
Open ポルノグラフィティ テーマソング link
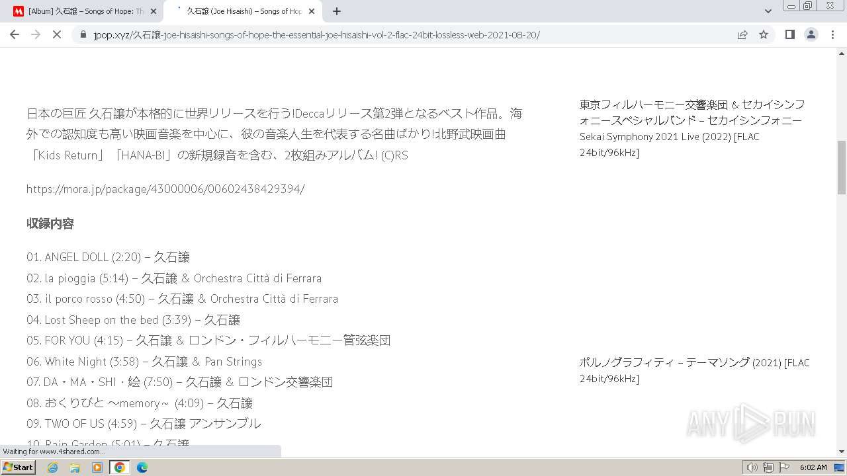pos(694,370)
